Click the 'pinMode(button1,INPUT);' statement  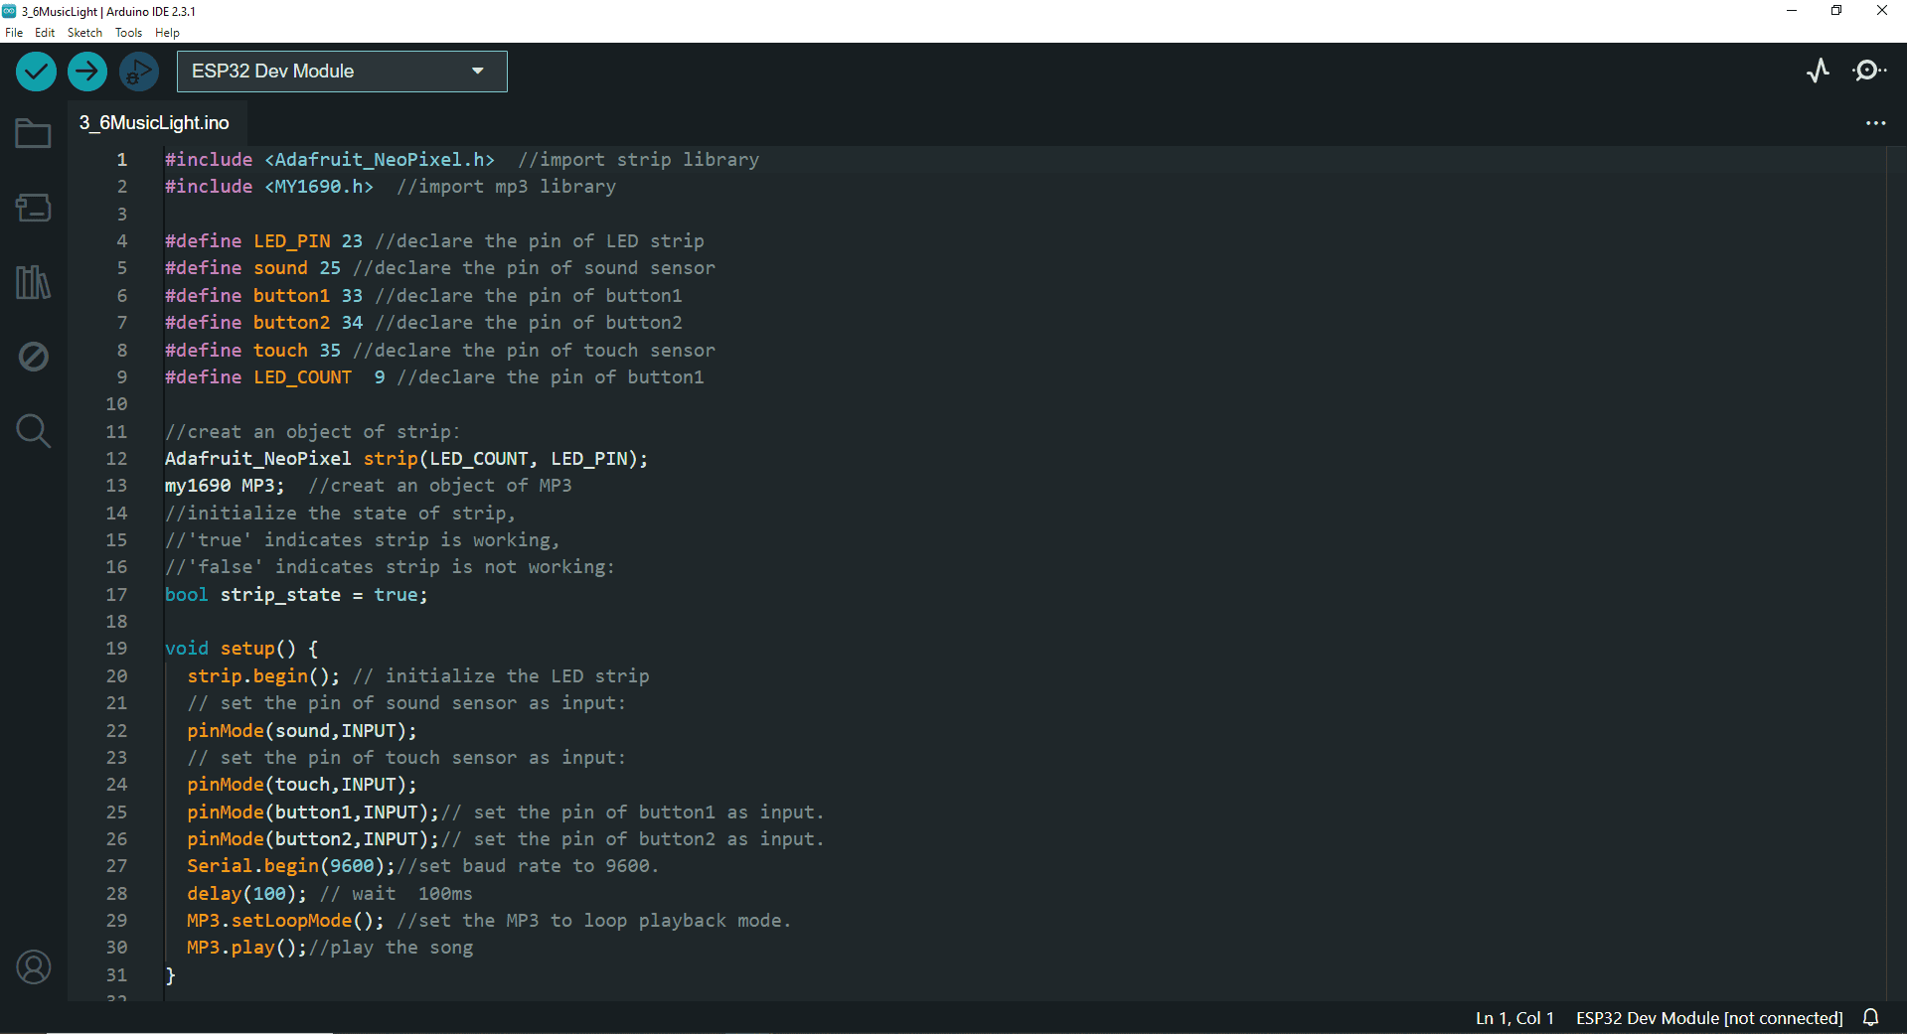[313, 812]
